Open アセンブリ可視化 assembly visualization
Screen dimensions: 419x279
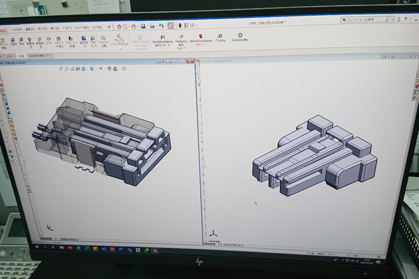(x=59, y=42)
